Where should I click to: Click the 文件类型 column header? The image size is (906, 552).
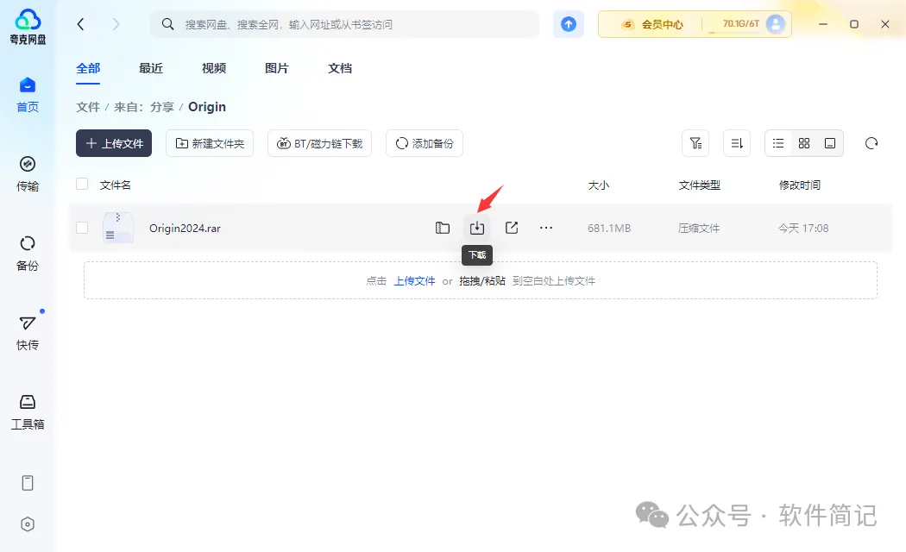click(699, 185)
